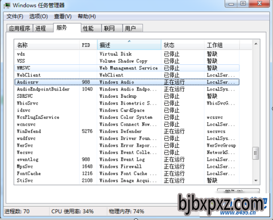Viewport: 273px width, 220px height.
Task: Open the 查看(V) menu
Action: 63,16
